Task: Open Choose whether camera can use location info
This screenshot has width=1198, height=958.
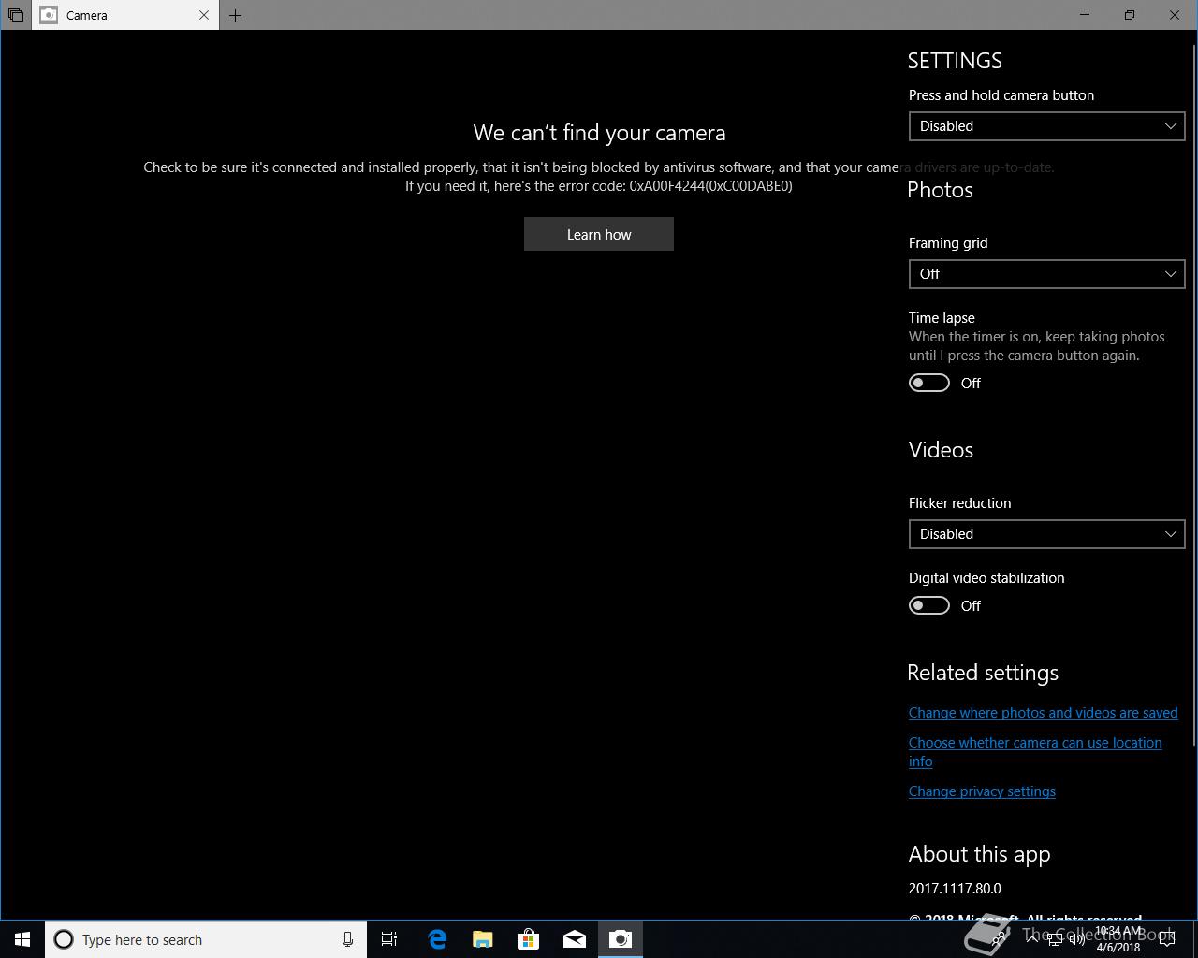Action: click(1035, 752)
